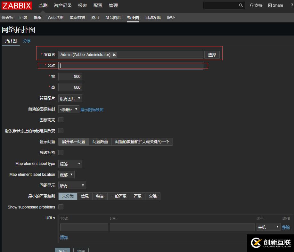The height and width of the screenshot is (252, 294).
Task: Select 严重 minimum severity level
Action: click(x=138, y=196)
